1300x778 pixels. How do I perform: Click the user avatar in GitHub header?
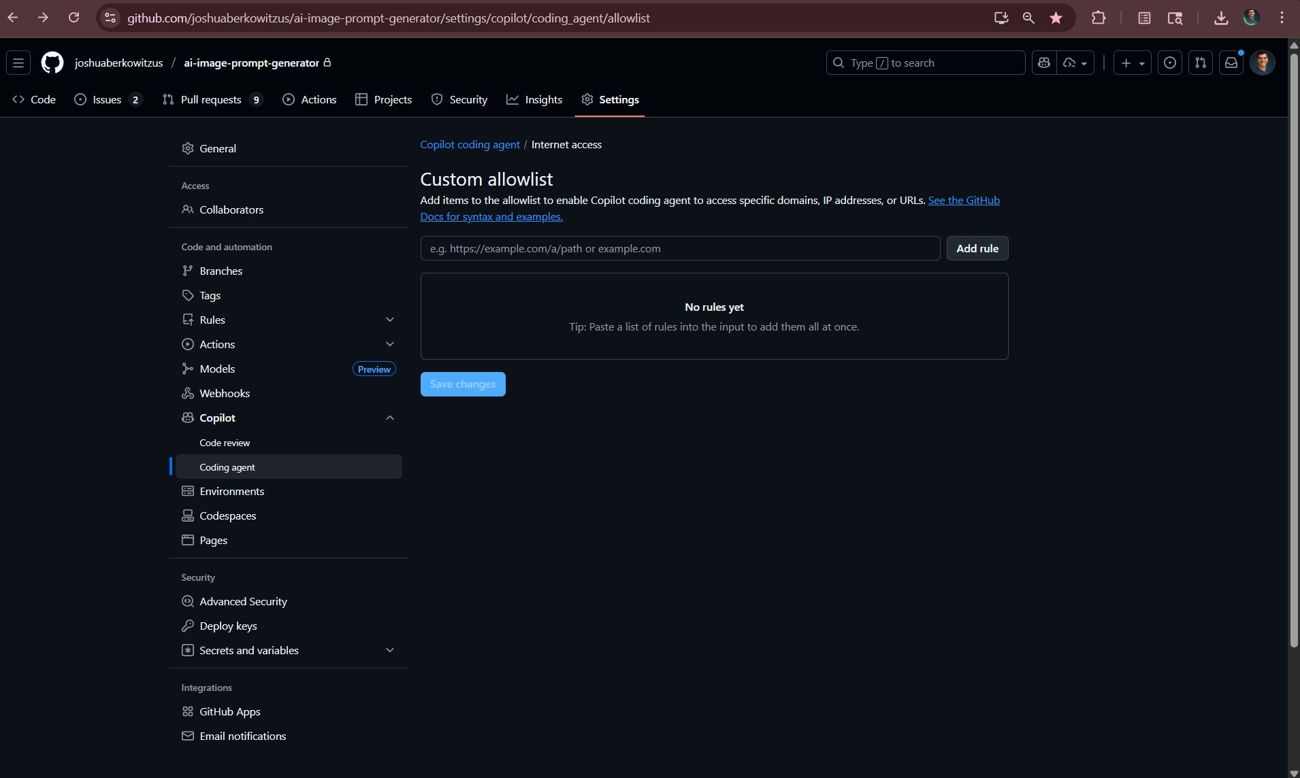[1263, 63]
